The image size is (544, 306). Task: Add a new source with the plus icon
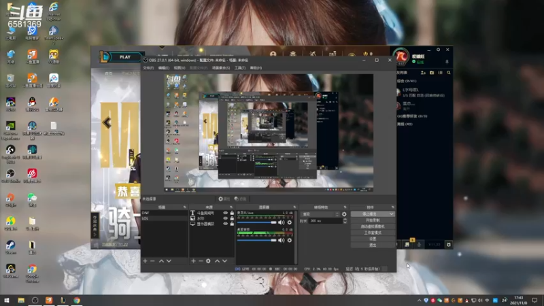(x=193, y=261)
